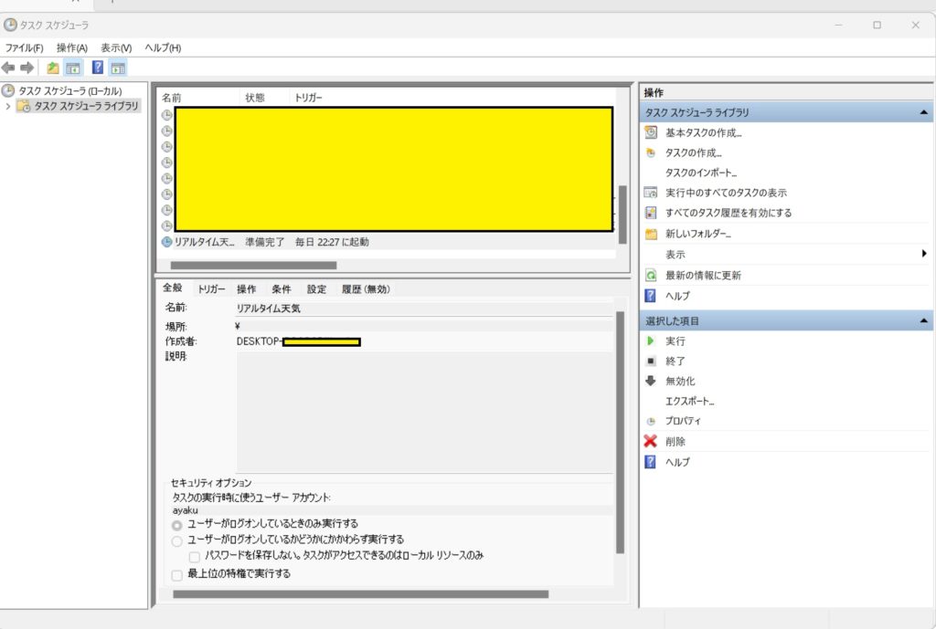The width and height of the screenshot is (936, 629).
Task: Click the 最新の情報に更新 refresh icon
Action: pyautogui.click(x=650, y=275)
